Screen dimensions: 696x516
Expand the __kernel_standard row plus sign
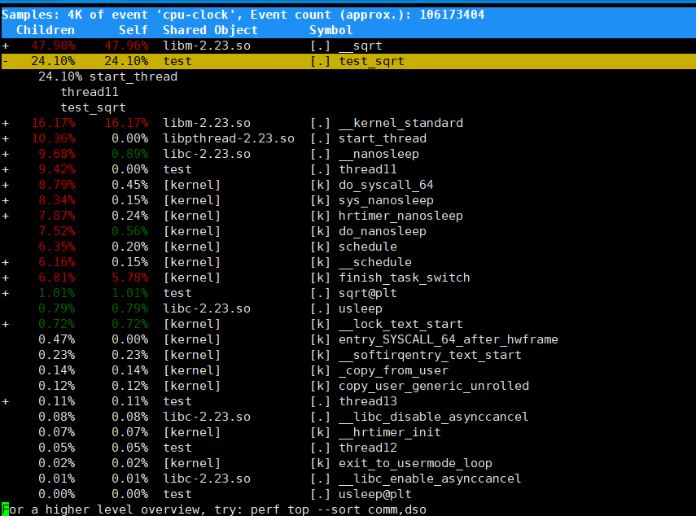coord(6,123)
